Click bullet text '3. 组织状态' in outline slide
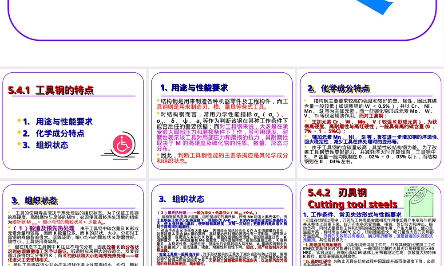 pos(45,145)
